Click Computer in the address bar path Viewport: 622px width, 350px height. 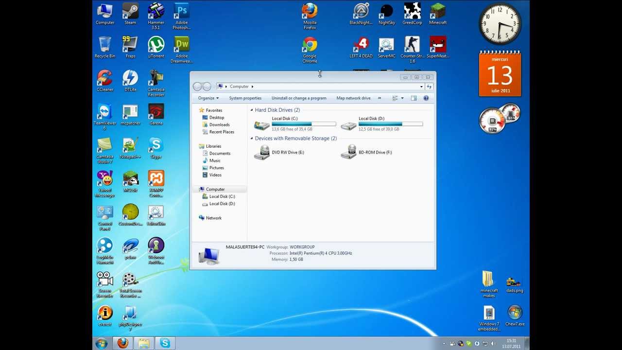[239, 87]
